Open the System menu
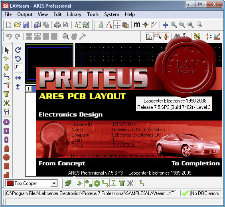The height and width of the screenshot is (207, 225). click(112, 14)
